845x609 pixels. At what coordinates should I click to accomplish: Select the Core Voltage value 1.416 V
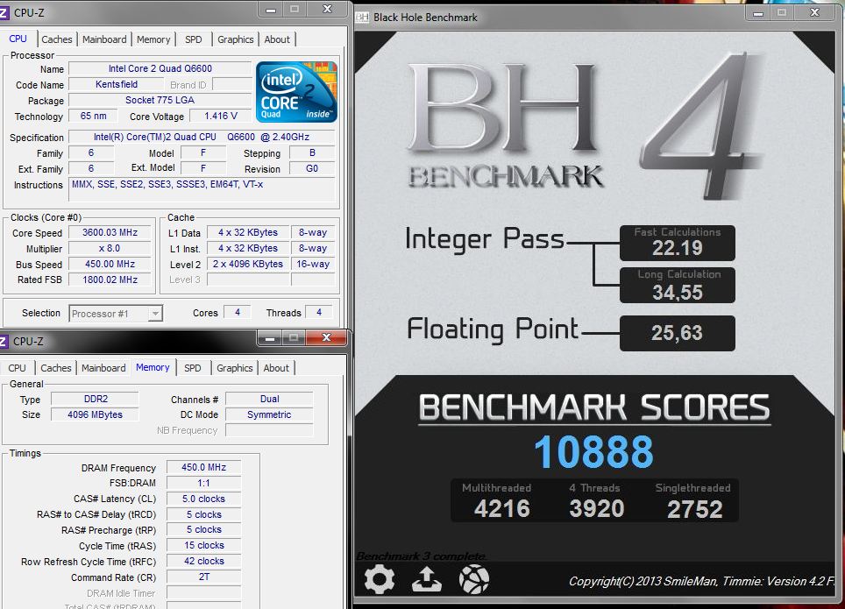coord(221,116)
